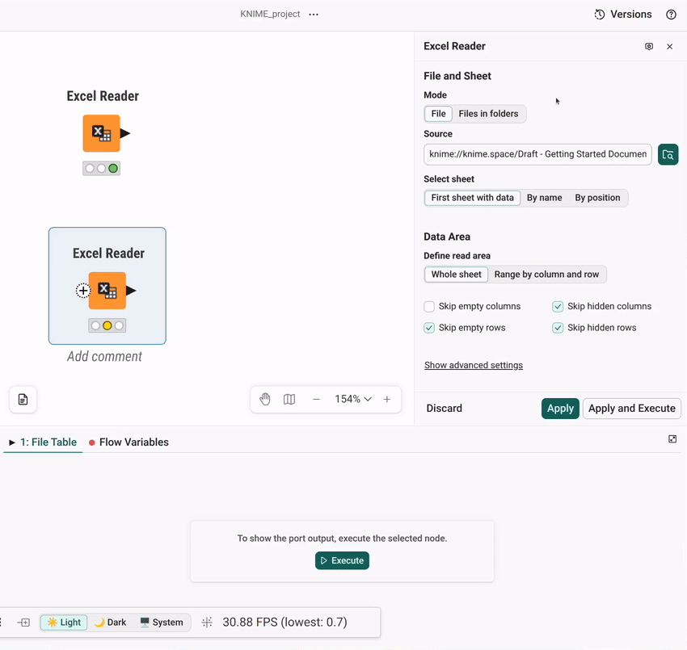Screen dimensions: 687x650
Task: Click the crosshair icon beside FPS counter
Action: coord(207,623)
